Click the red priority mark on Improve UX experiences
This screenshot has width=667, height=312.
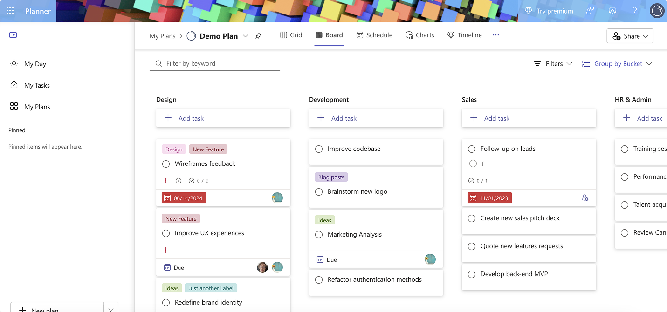point(165,250)
